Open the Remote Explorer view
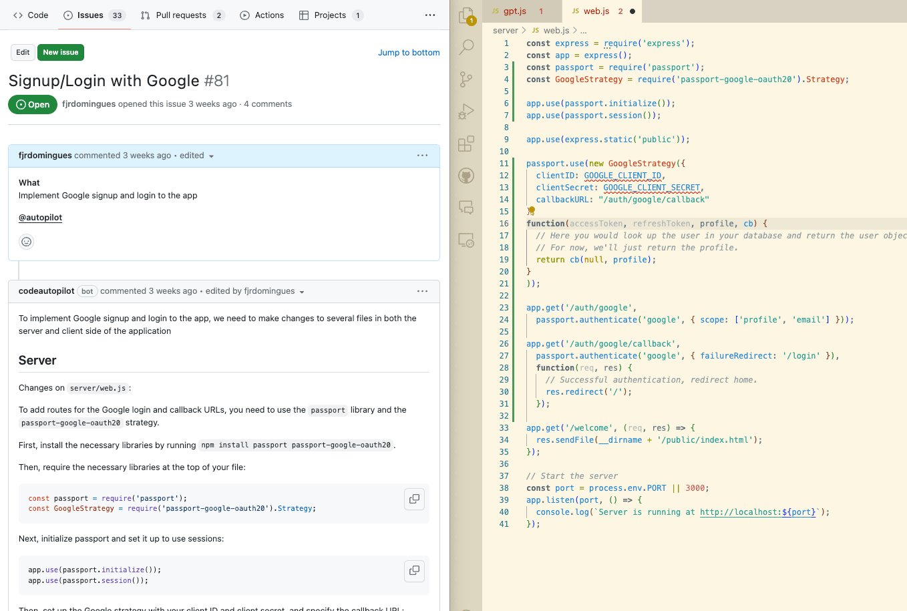This screenshot has height=611, width=907. [x=467, y=239]
